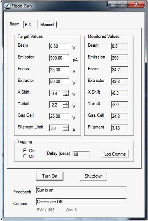
Task: Decrease Y Shift with the down arrow
Action: tap(66, 106)
